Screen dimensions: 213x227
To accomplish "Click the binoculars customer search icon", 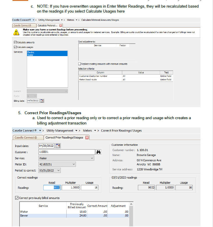I will pos(98,152).
